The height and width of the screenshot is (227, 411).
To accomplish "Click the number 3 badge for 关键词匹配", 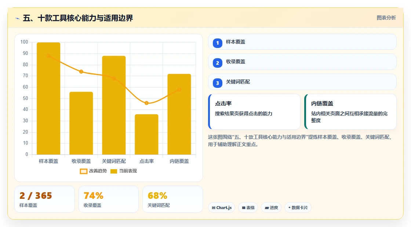I will pos(218,83).
